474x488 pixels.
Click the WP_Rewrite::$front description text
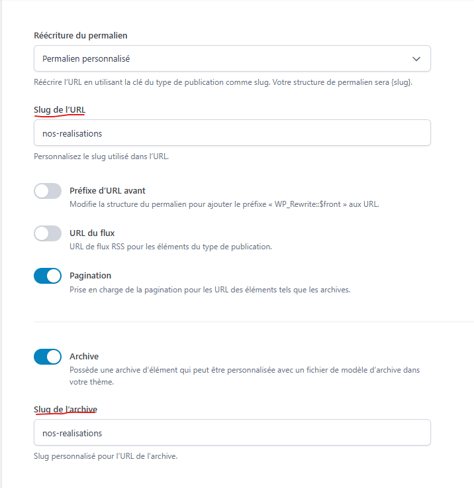[224, 204]
